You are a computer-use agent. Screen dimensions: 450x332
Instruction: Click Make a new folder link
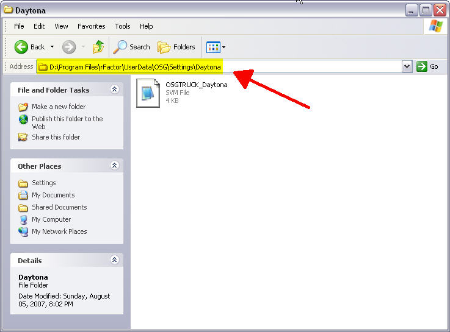[59, 107]
